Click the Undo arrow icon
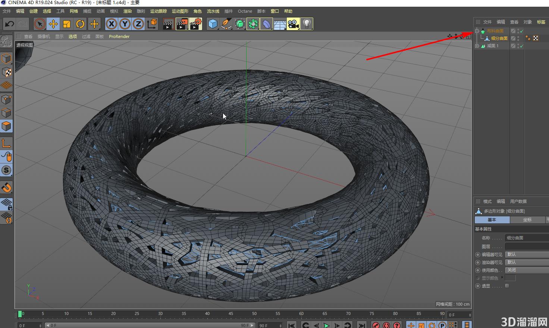The height and width of the screenshot is (328, 549). 9,24
